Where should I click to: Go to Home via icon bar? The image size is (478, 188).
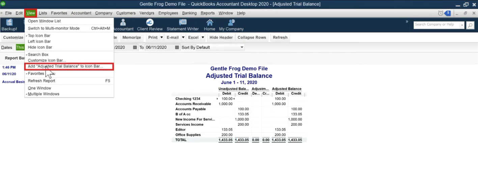click(x=209, y=25)
